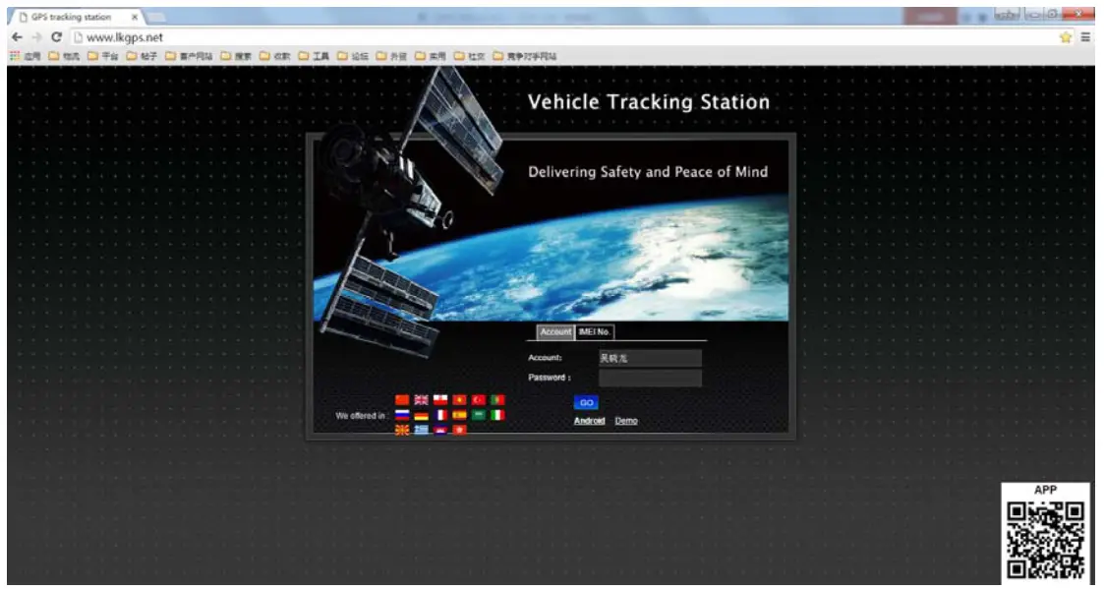
Task: Pick the Greek flag language
Action: [421, 430]
